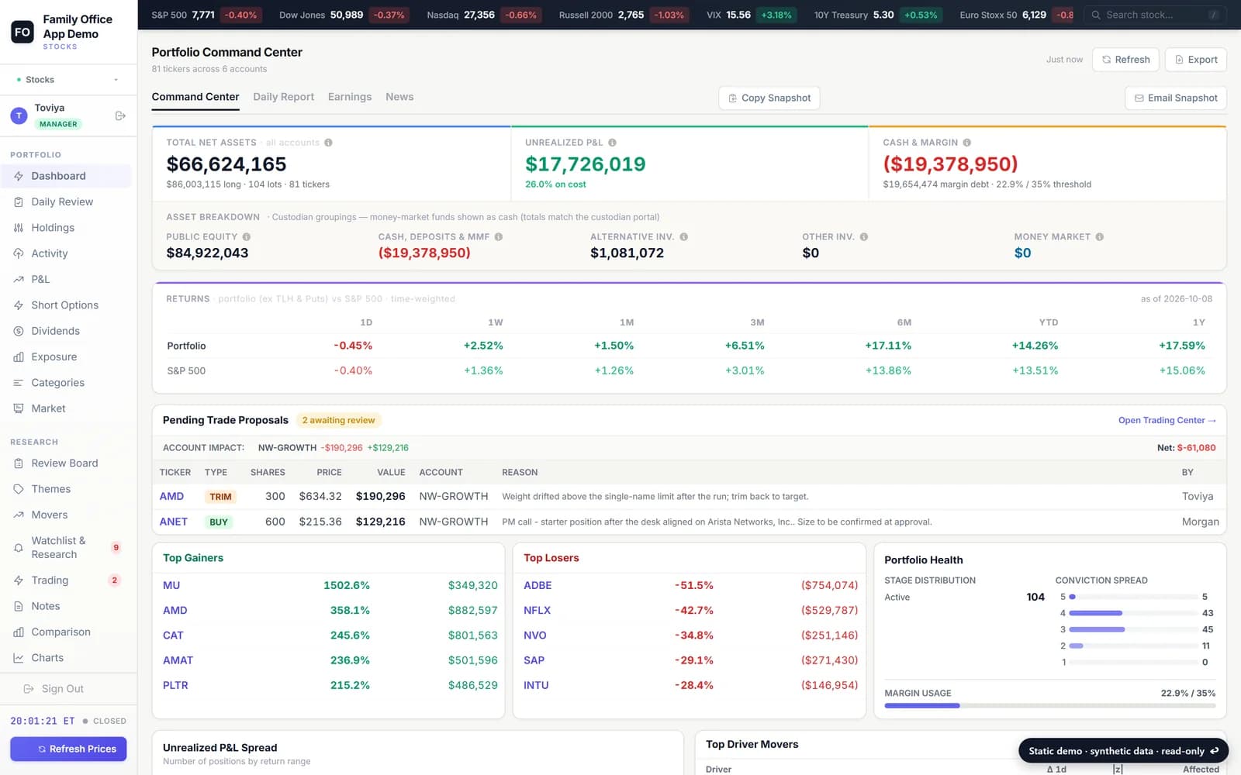Click the Categories list icon
Viewport: 1241px width, 775px height.
[19, 383]
